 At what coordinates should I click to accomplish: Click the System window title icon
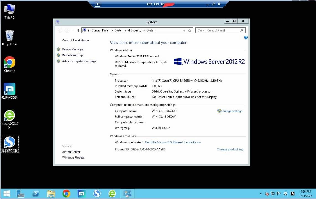tap(58, 22)
